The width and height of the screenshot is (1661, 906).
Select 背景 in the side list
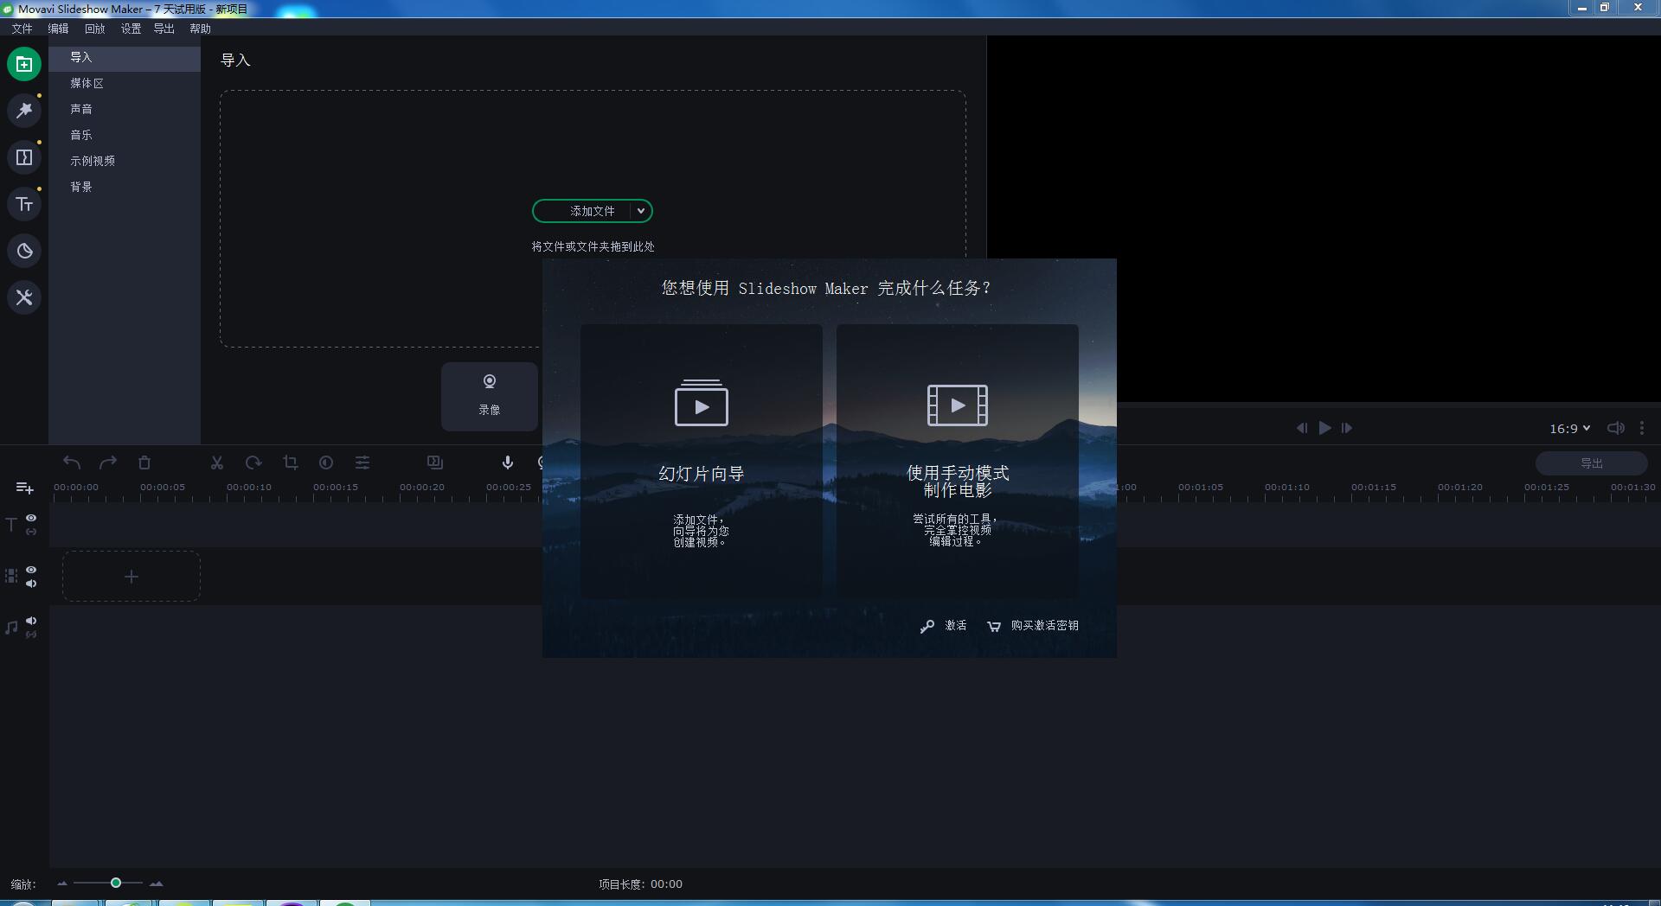pos(125,188)
